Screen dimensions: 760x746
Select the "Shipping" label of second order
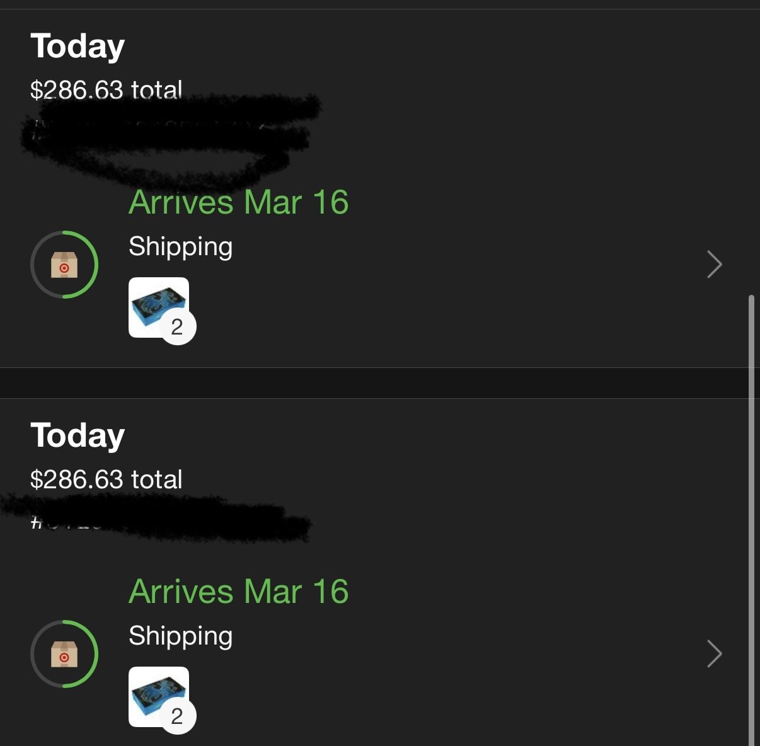pyautogui.click(x=180, y=636)
